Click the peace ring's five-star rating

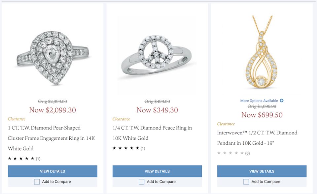(125, 148)
